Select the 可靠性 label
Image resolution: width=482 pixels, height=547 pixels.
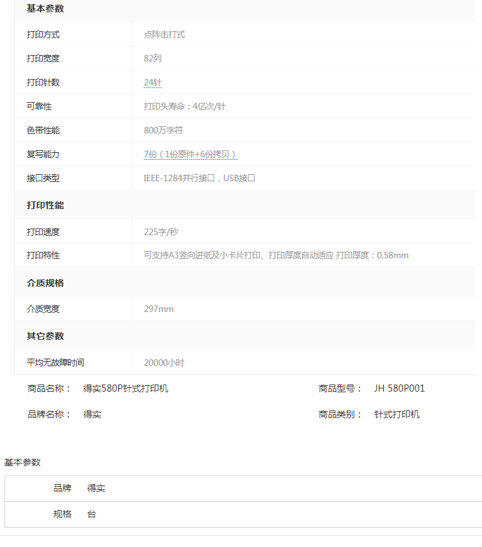[39, 106]
